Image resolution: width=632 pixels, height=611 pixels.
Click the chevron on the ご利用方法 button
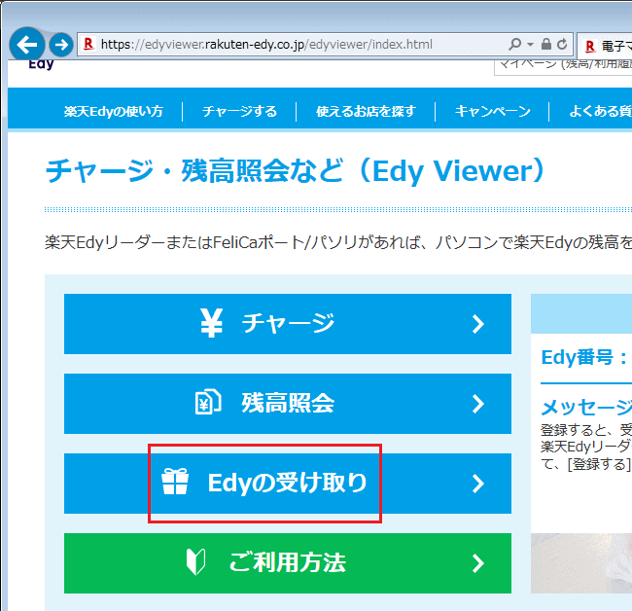[478, 563]
